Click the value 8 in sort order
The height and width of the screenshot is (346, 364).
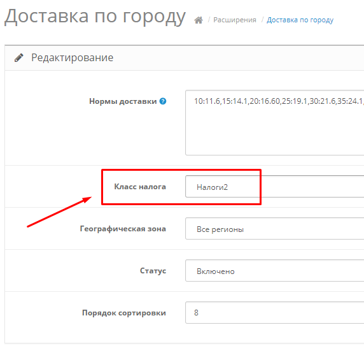click(x=196, y=313)
